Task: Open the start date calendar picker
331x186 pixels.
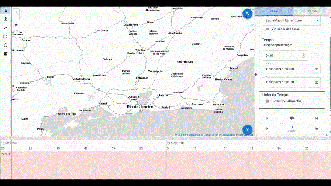Action: point(316,69)
